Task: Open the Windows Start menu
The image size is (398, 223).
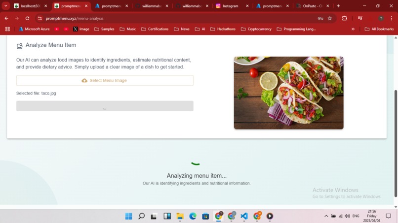Action: (129, 216)
